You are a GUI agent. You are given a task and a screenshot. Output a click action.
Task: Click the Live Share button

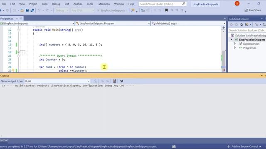pyautogui.click(x=253, y=10)
